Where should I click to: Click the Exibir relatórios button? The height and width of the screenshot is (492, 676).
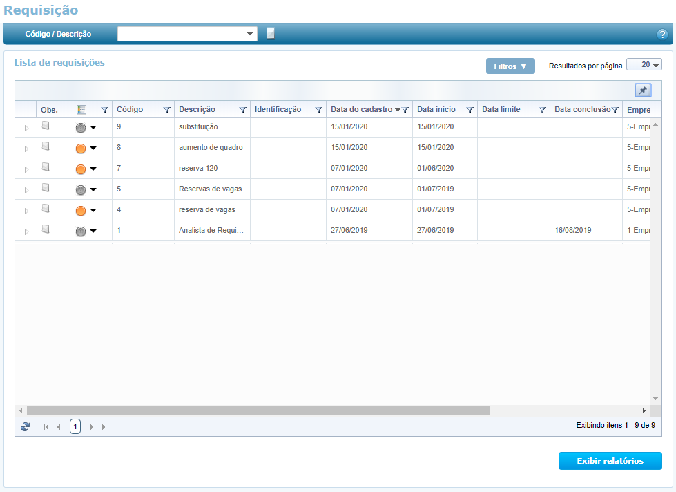coord(610,461)
